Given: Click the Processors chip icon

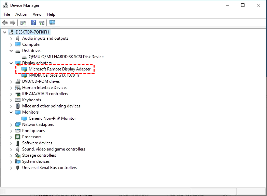Looking at the screenshot, I should (18, 137).
